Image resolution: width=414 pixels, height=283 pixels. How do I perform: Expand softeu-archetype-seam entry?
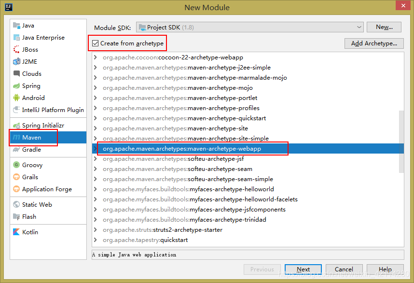click(96, 169)
